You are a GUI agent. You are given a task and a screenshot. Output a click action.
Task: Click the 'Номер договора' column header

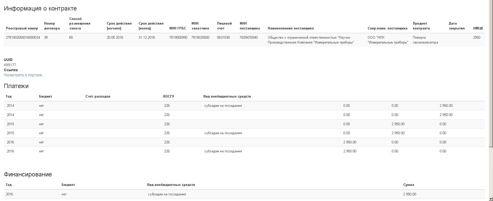52,26
